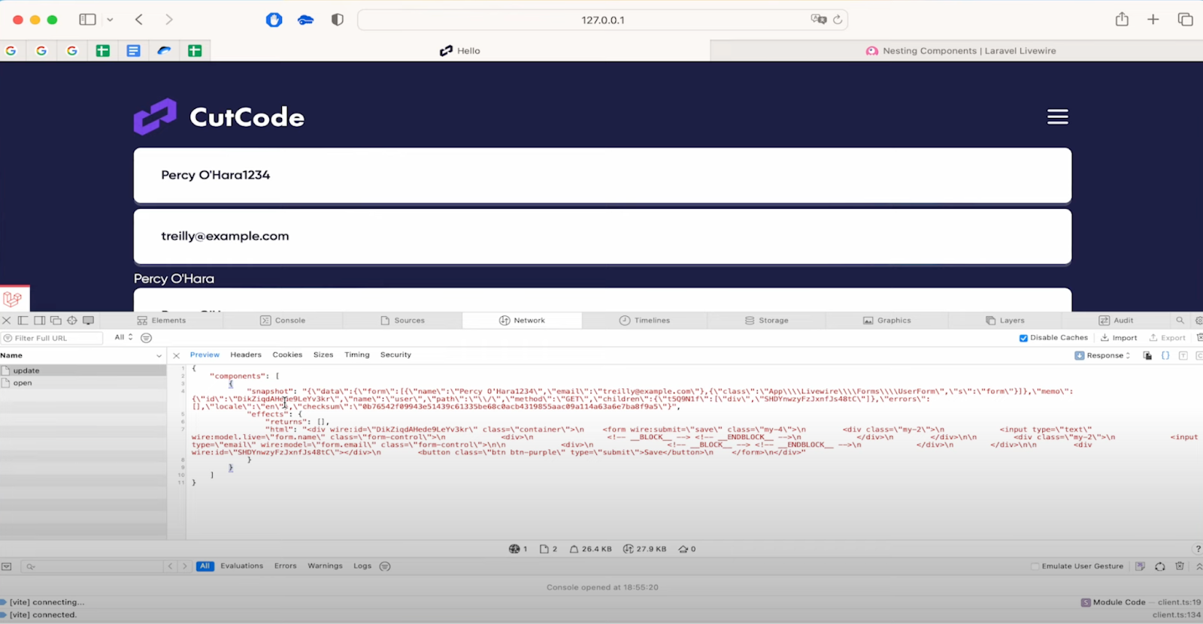Image resolution: width=1203 pixels, height=624 pixels.
Task: Show the tab overview
Action: (x=1185, y=20)
